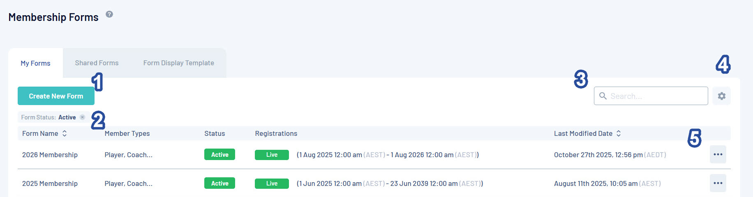Sort by Last Modified Date arrows
Viewport: 753px width, 197px height.
tap(619, 133)
